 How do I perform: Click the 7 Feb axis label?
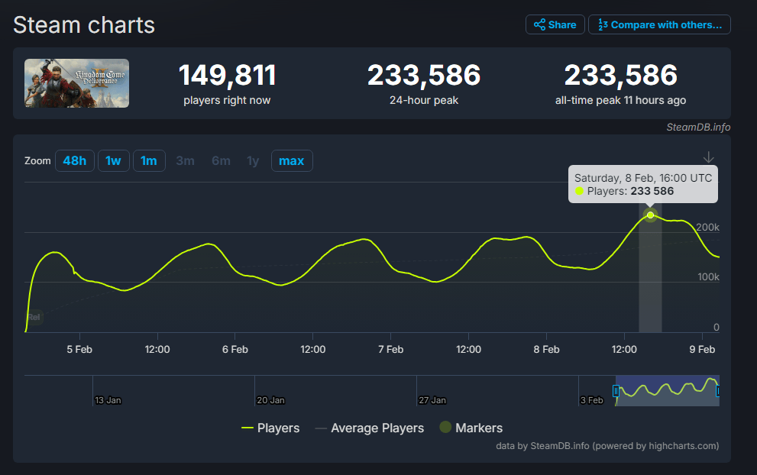(390, 350)
